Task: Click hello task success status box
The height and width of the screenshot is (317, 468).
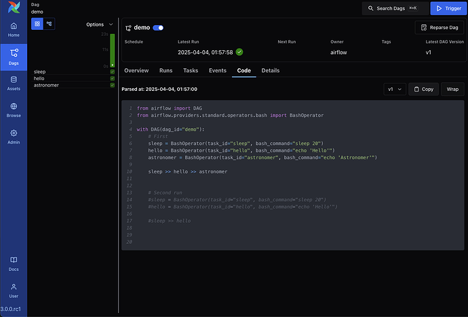Action: pyautogui.click(x=113, y=79)
